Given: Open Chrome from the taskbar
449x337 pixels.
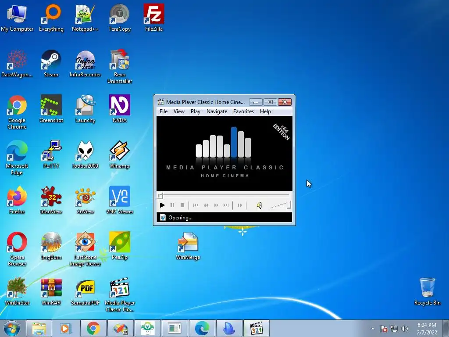Looking at the screenshot, I should point(93,328).
